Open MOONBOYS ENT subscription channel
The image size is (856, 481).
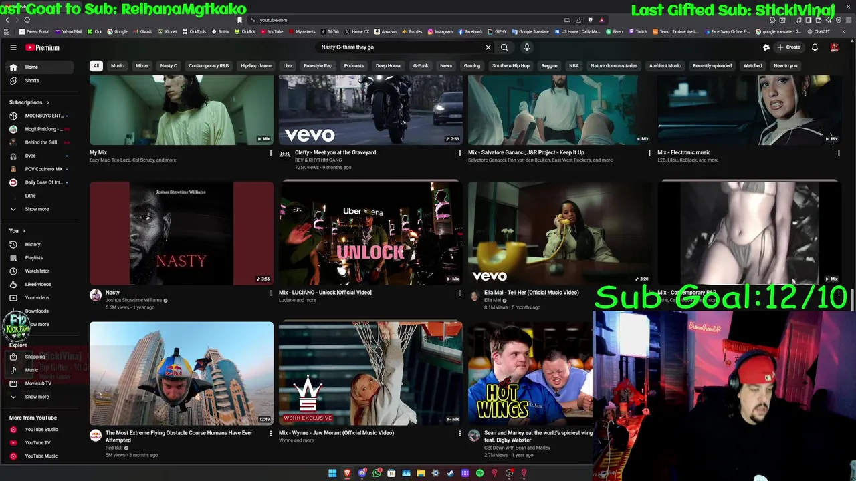pyautogui.click(x=40, y=116)
